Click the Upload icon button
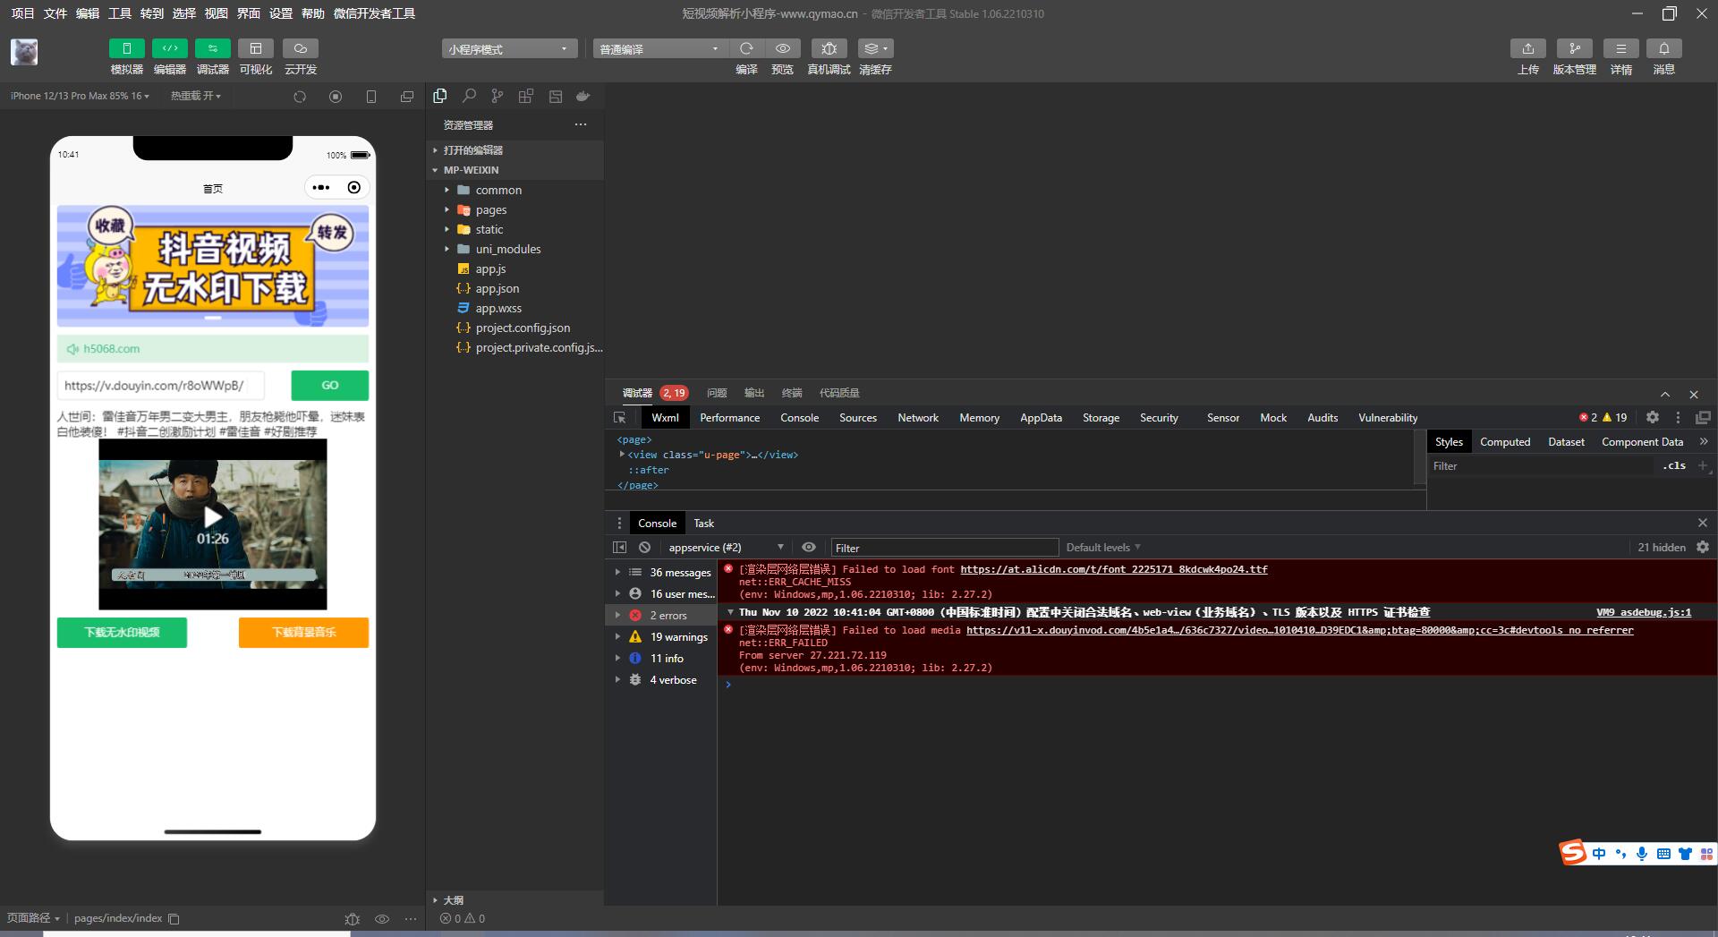 (x=1527, y=48)
